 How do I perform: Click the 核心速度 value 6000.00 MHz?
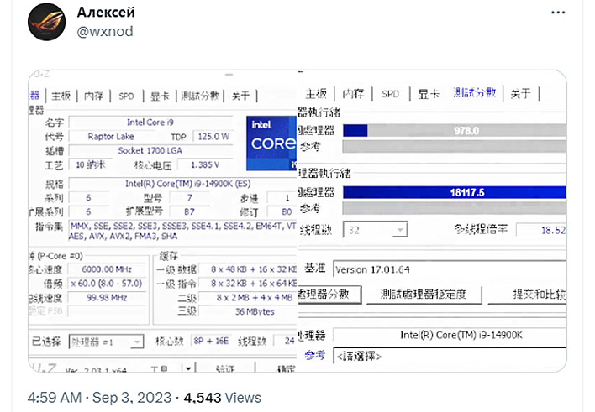(x=107, y=269)
